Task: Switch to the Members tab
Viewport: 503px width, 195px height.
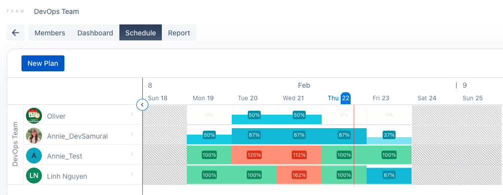Action: pos(50,32)
